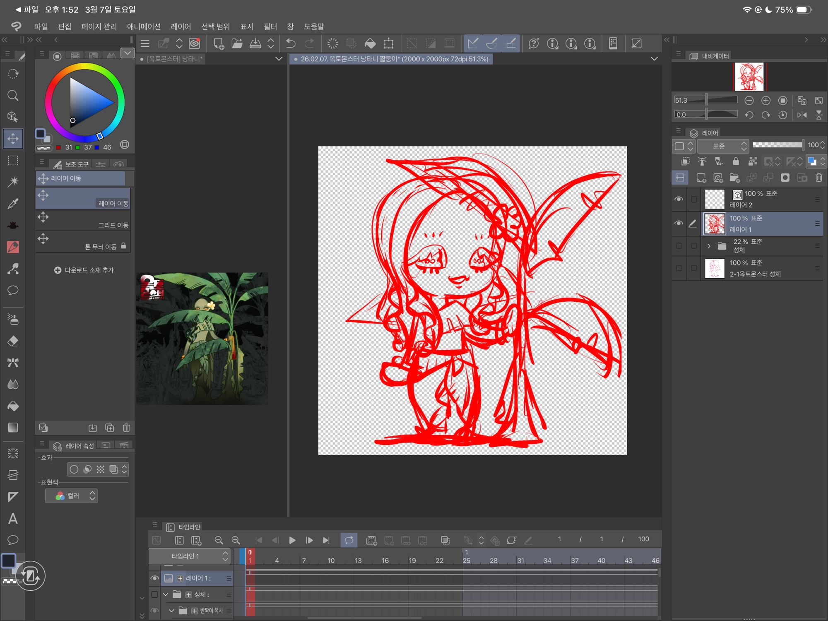Select the Text tool
828x621 pixels.
[x=13, y=519]
